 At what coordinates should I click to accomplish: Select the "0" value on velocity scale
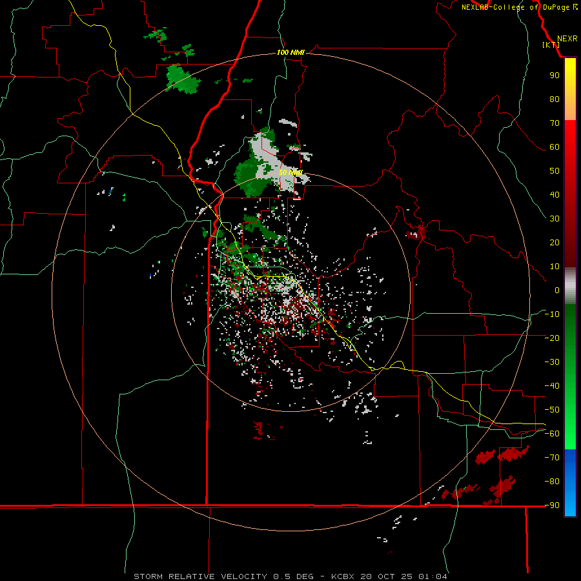click(x=557, y=290)
